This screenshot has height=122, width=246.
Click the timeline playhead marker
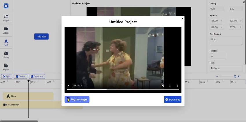click(x=28, y=81)
